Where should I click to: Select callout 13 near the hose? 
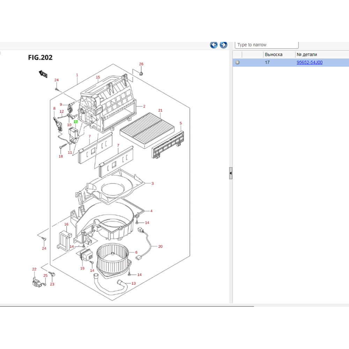click(x=133, y=283)
